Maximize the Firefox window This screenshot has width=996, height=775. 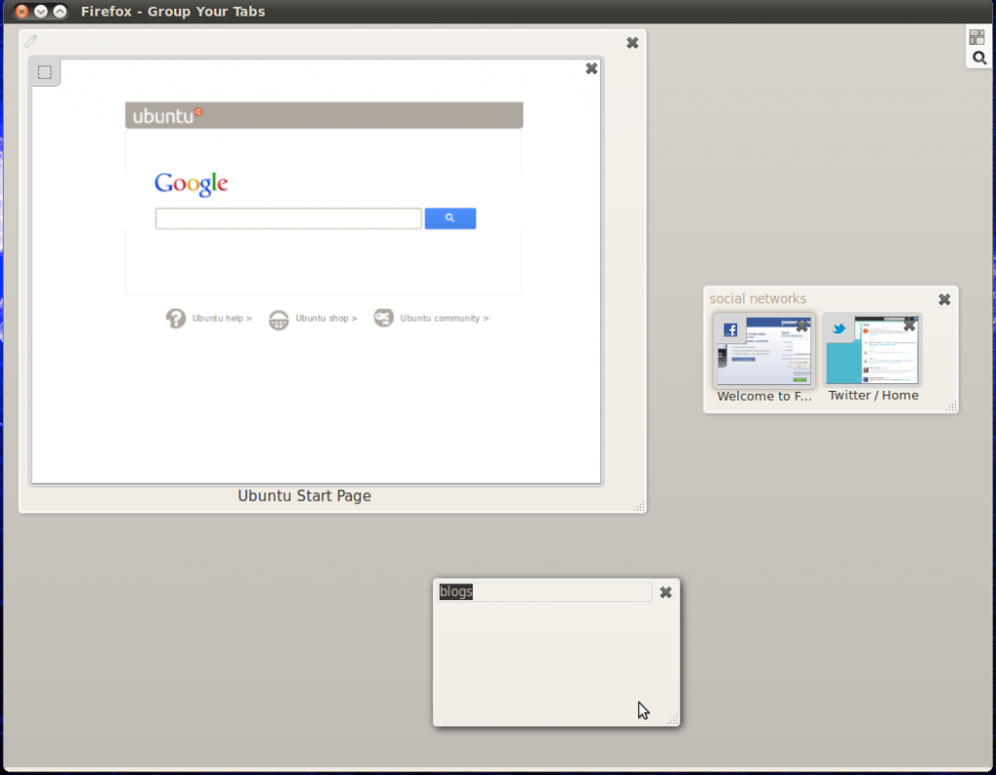(x=59, y=12)
